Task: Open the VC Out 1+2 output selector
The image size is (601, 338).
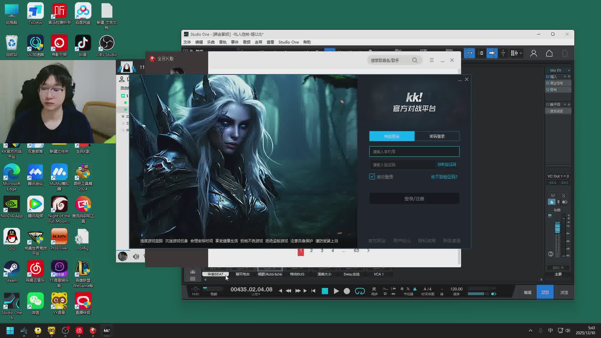Action: tap(558, 176)
